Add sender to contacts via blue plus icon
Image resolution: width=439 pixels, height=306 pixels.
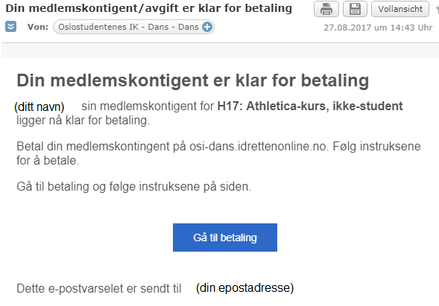(x=207, y=27)
